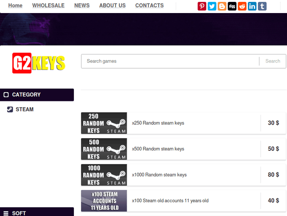Image resolution: width=287 pixels, height=216 pixels.
Task: Click the Tumblr share icon
Action: 262,6
